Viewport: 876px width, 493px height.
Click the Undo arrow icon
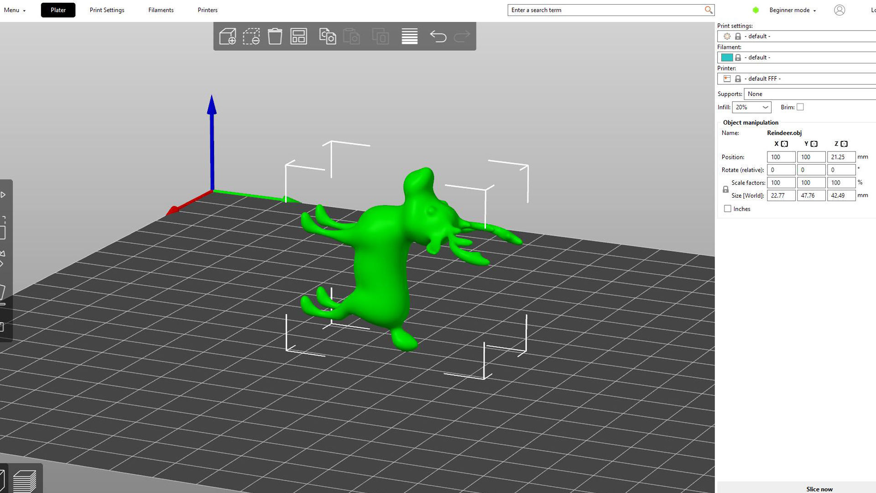(x=438, y=37)
